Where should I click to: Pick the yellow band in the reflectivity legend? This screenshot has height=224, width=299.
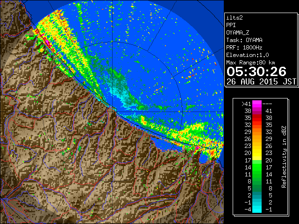click(257, 153)
